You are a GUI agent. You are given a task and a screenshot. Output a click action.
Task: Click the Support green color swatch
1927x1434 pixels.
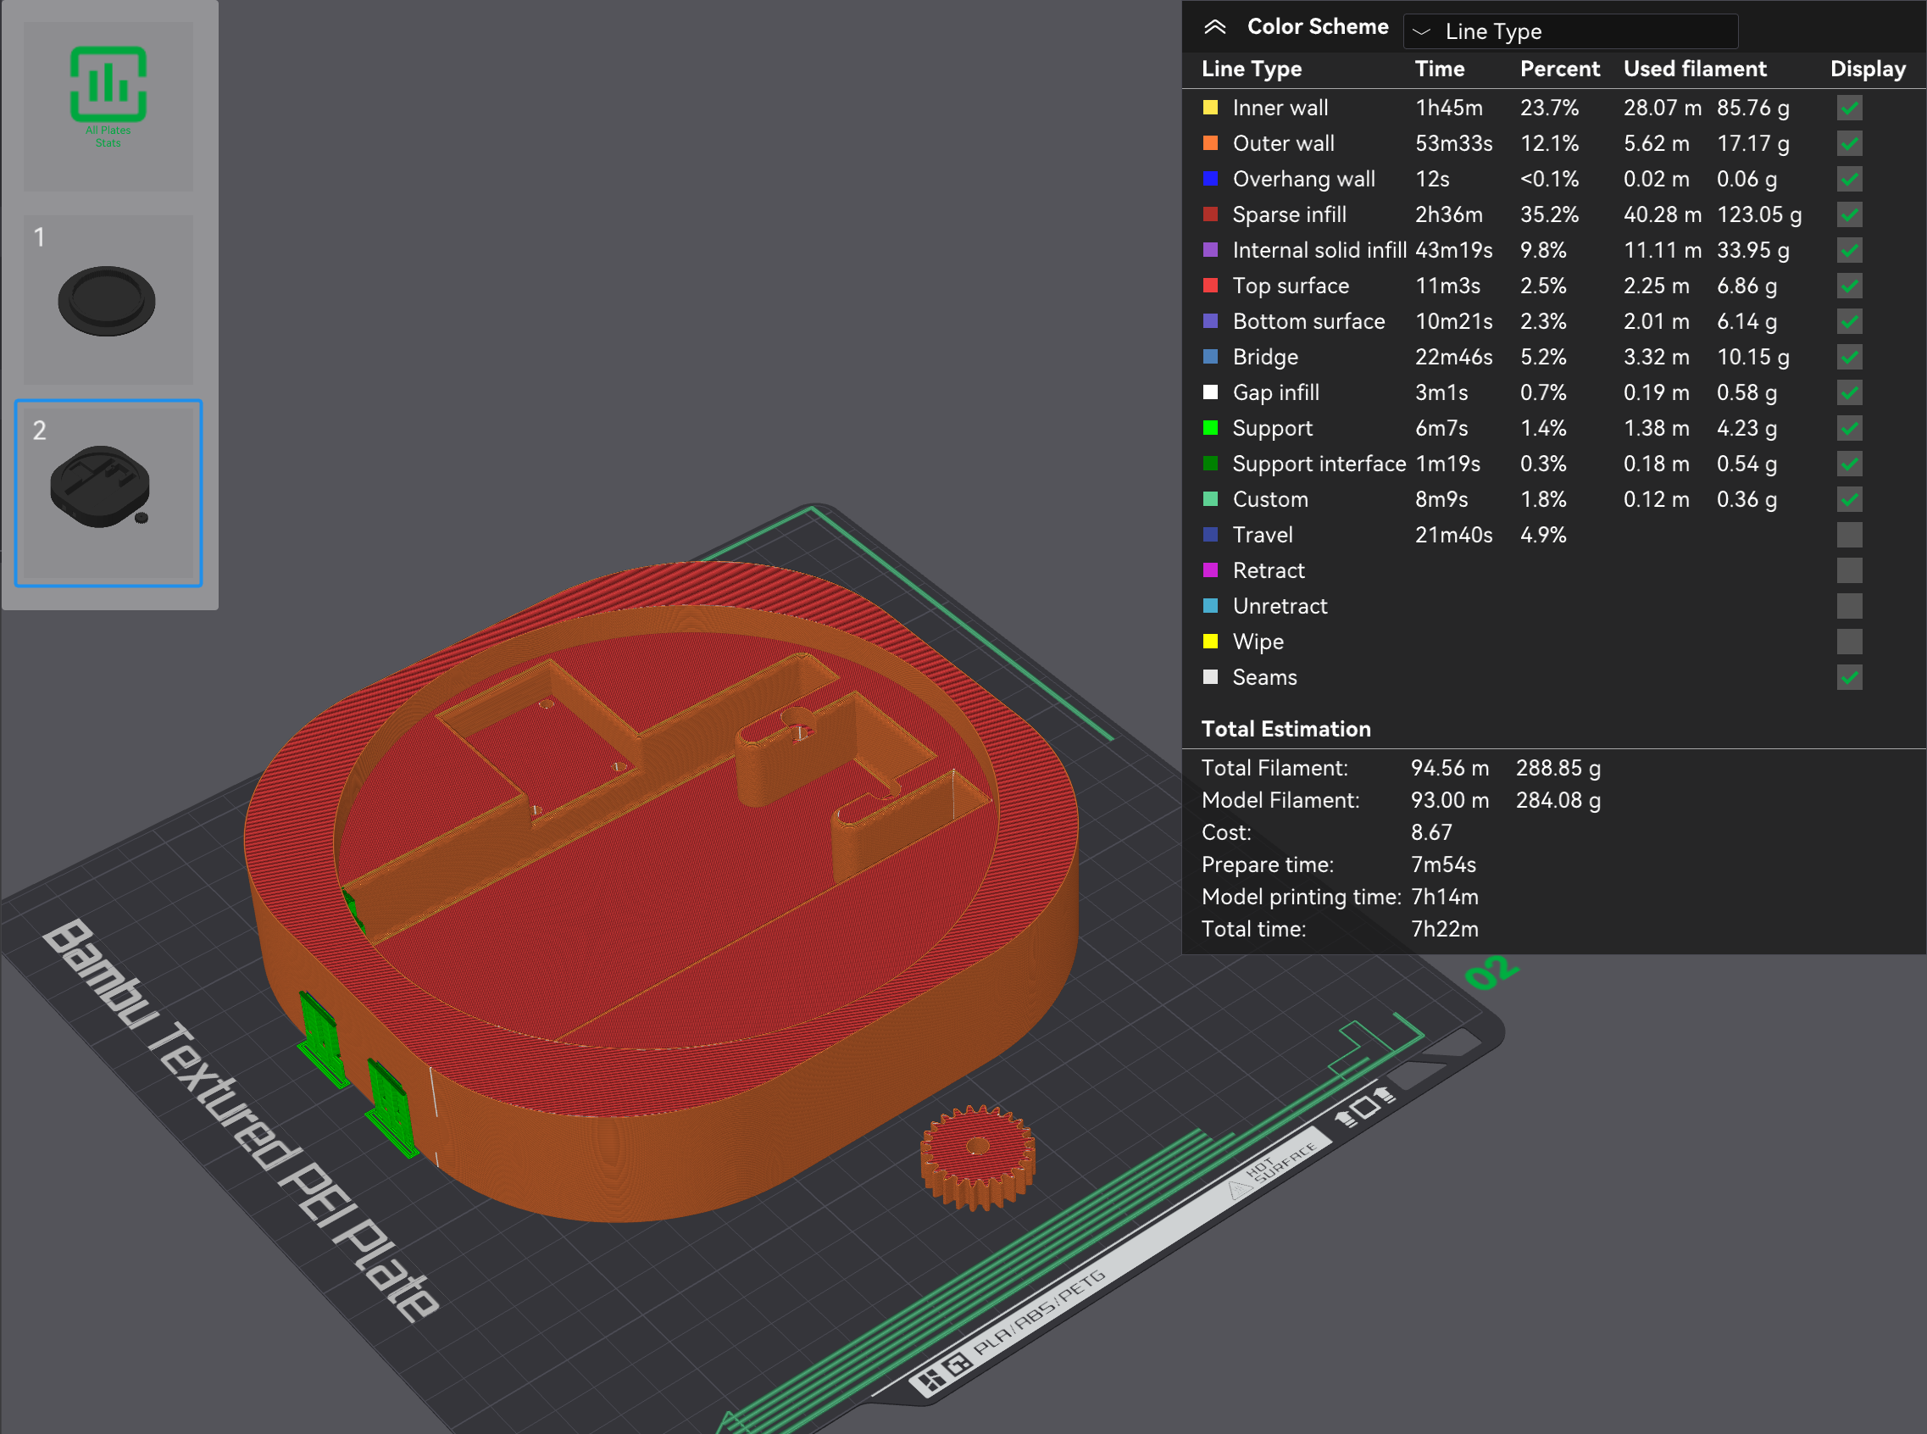[x=1210, y=428]
